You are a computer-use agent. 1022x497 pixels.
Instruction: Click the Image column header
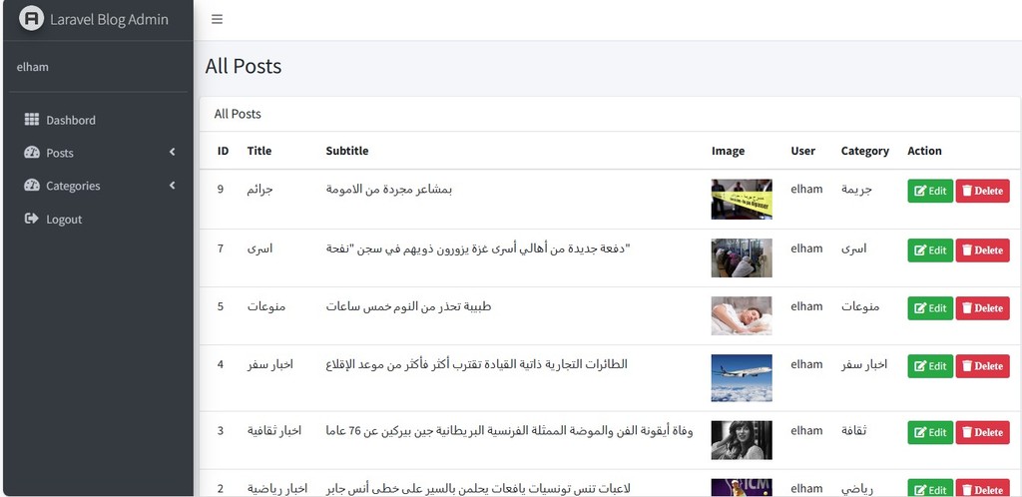pos(728,151)
